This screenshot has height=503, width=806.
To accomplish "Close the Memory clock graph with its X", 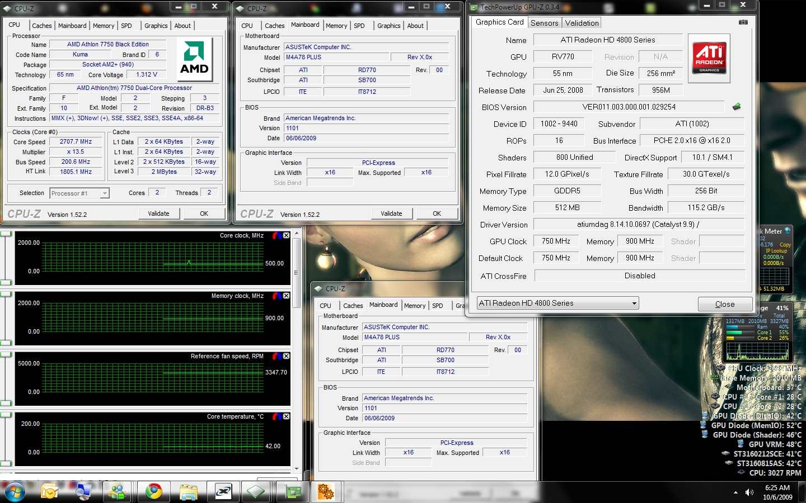I will coord(286,296).
